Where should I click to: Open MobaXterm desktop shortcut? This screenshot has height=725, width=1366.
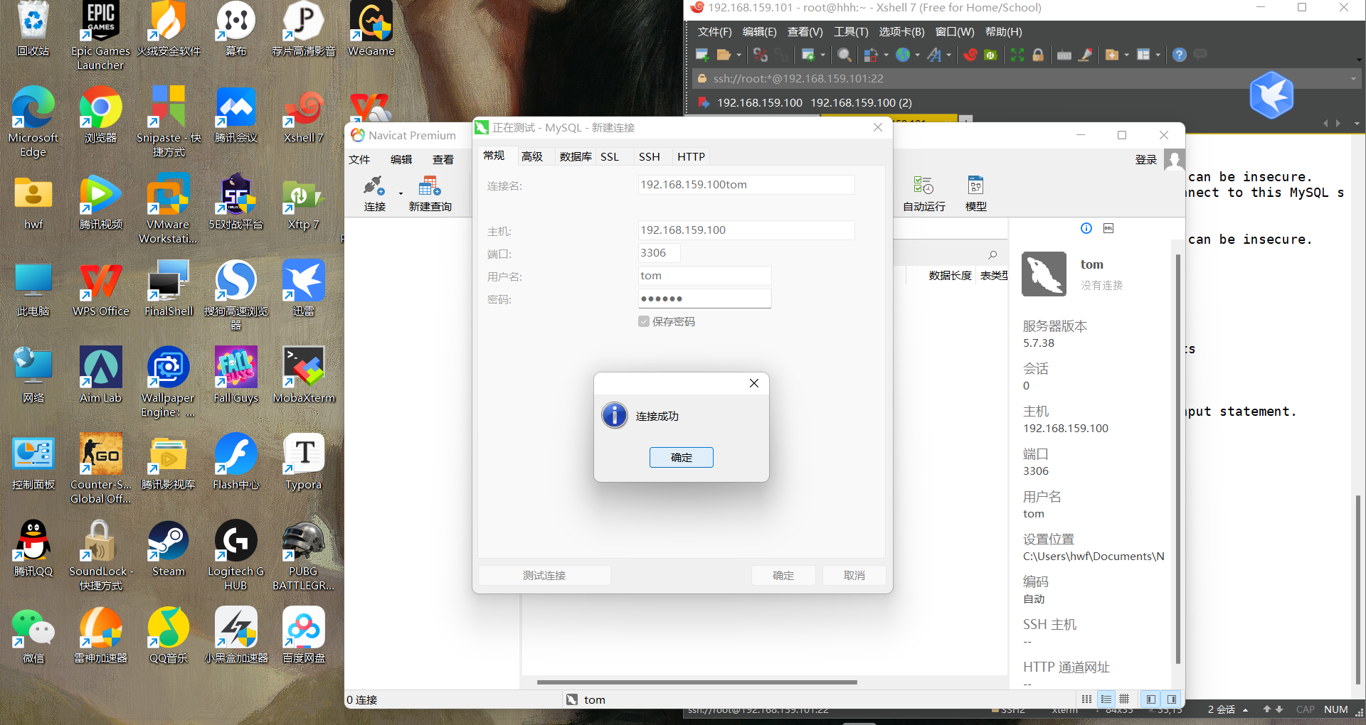[x=304, y=375]
